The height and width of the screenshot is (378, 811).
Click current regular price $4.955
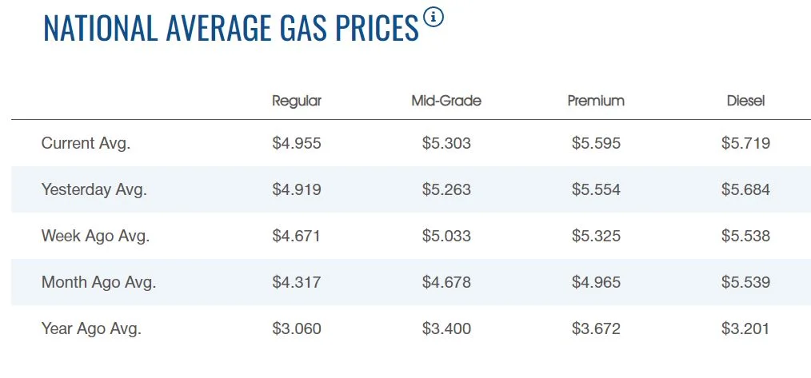(x=297, y=144)
